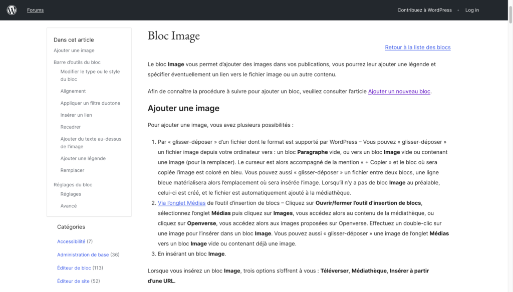Go to Alignement in table of contents
The image size is (513, 292).
click(73, 91)
